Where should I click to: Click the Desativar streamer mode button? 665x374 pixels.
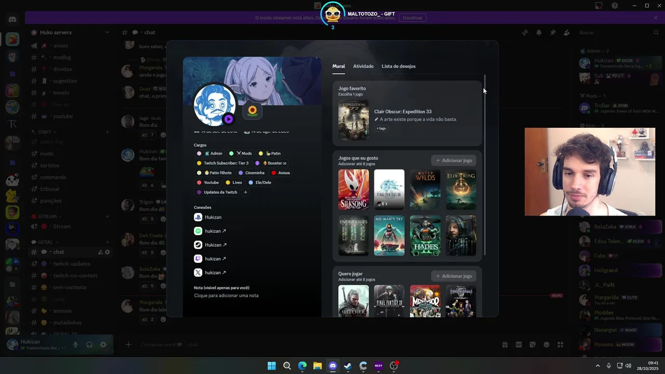point(413,18)
